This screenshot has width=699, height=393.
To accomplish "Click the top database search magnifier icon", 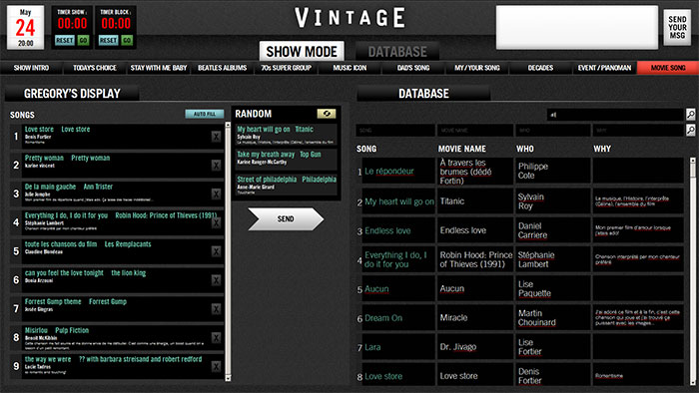I will 690,115.
